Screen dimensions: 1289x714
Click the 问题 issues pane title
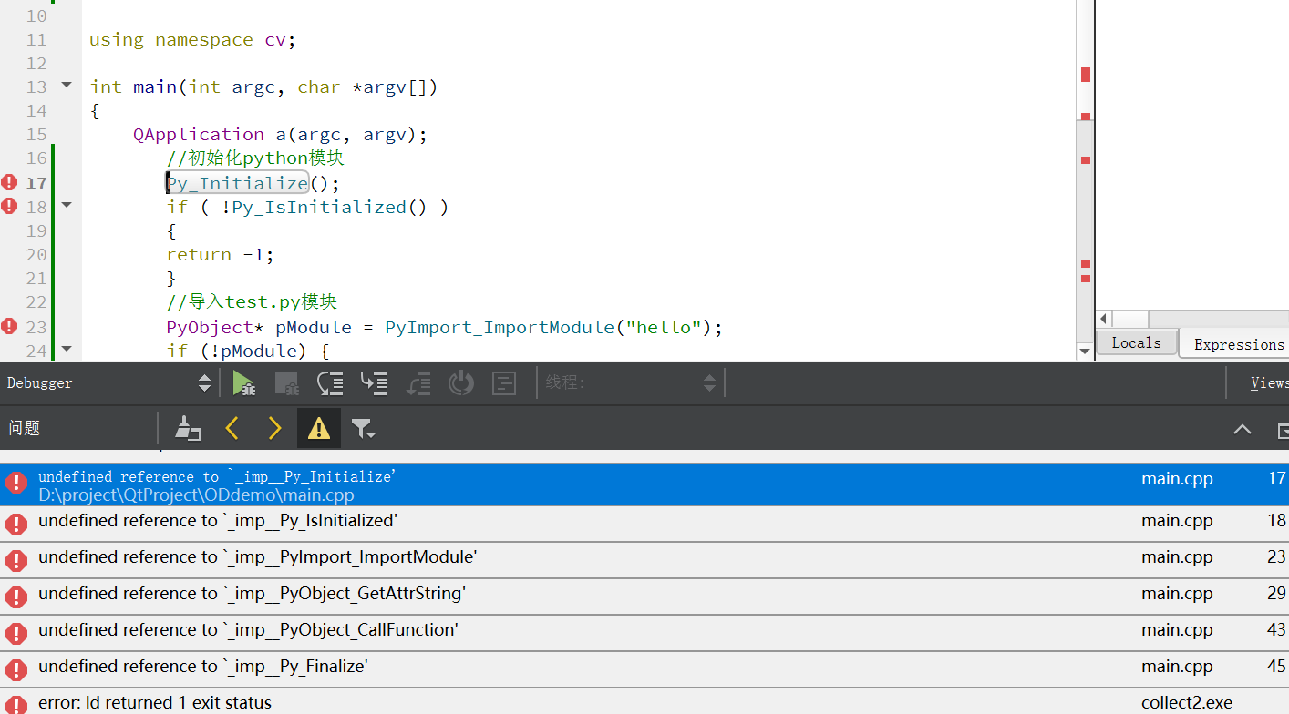click(x=25, y=428)
